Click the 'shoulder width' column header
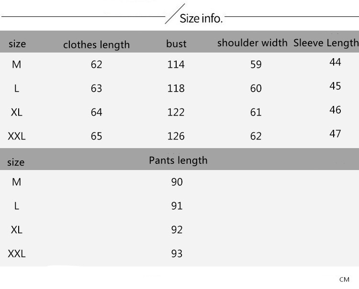 point(252,43)
